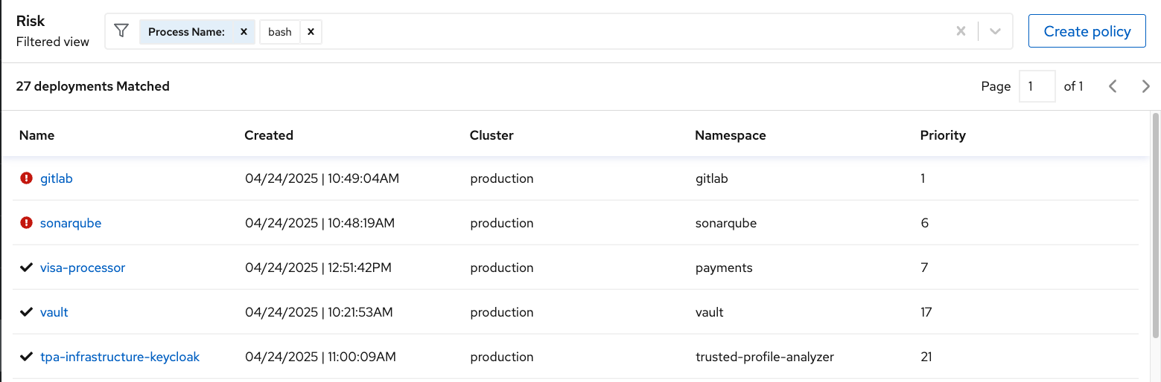
Task: Go to the previous results page
Action: pyautogui.click(x=1113, y=86)
